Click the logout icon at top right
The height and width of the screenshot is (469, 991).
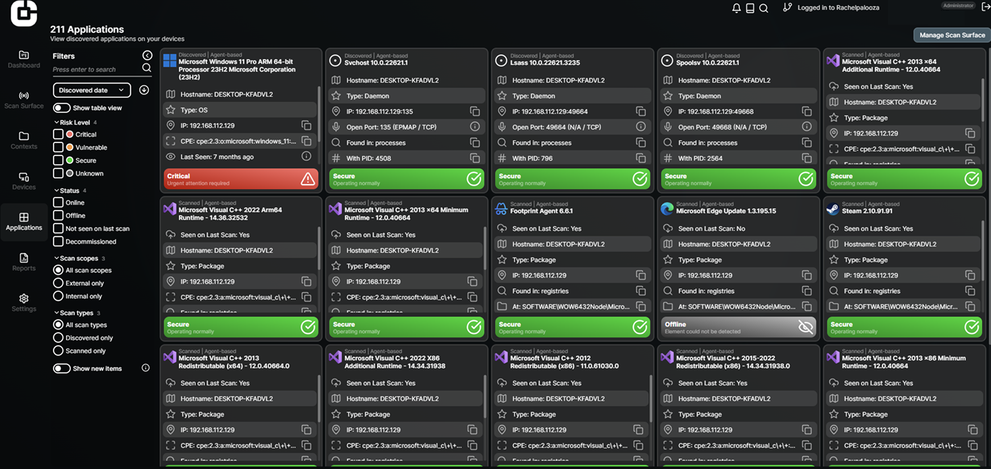click(x=985, y=7)
